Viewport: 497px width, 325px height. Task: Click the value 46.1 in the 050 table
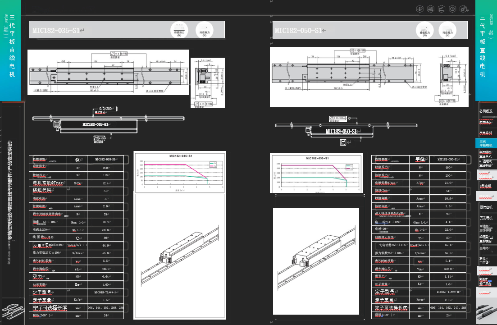pos(448,245)
